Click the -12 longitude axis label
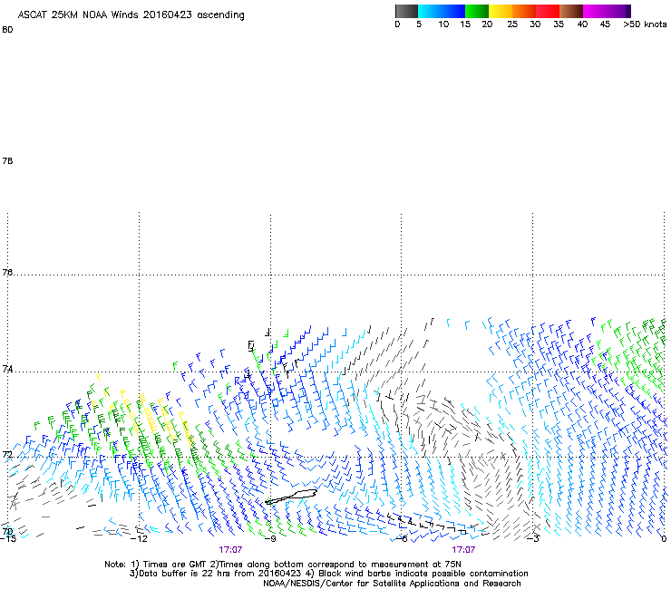This screenshot has width=671, height=589. [x=139, y=539]
